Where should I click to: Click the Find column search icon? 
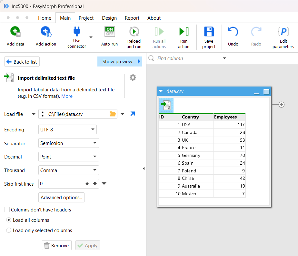pos(151,58)
